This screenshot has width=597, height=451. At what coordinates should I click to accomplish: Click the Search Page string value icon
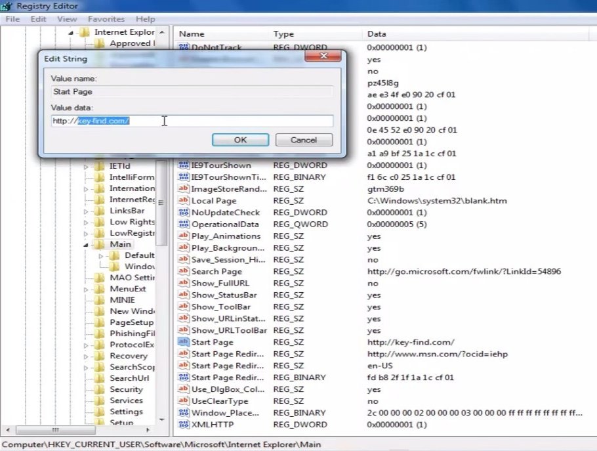click(x=184, y=271)
